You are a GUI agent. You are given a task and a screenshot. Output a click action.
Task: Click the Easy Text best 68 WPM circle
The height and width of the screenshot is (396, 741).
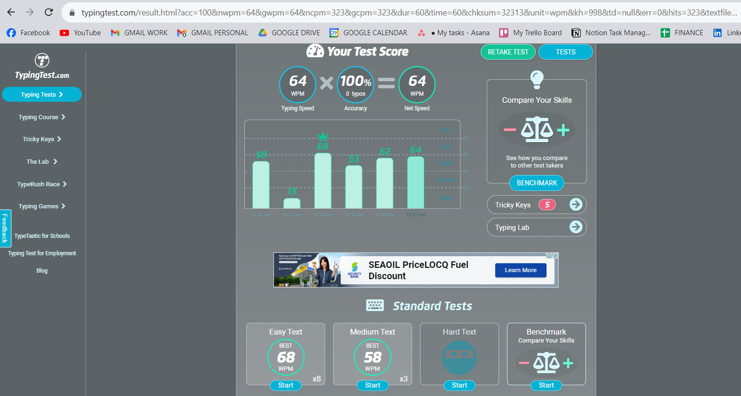point(286,358)
